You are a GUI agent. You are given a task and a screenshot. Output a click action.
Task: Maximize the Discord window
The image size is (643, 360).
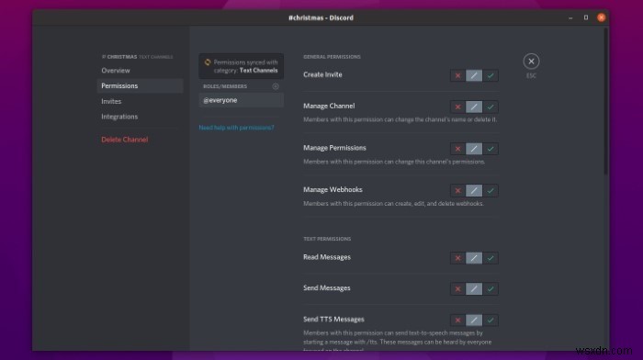[586, 17]
